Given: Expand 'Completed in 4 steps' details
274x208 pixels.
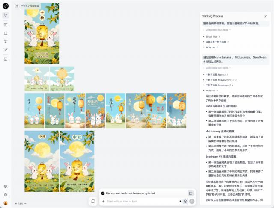Looking at the screenshot, I should 218,68.
